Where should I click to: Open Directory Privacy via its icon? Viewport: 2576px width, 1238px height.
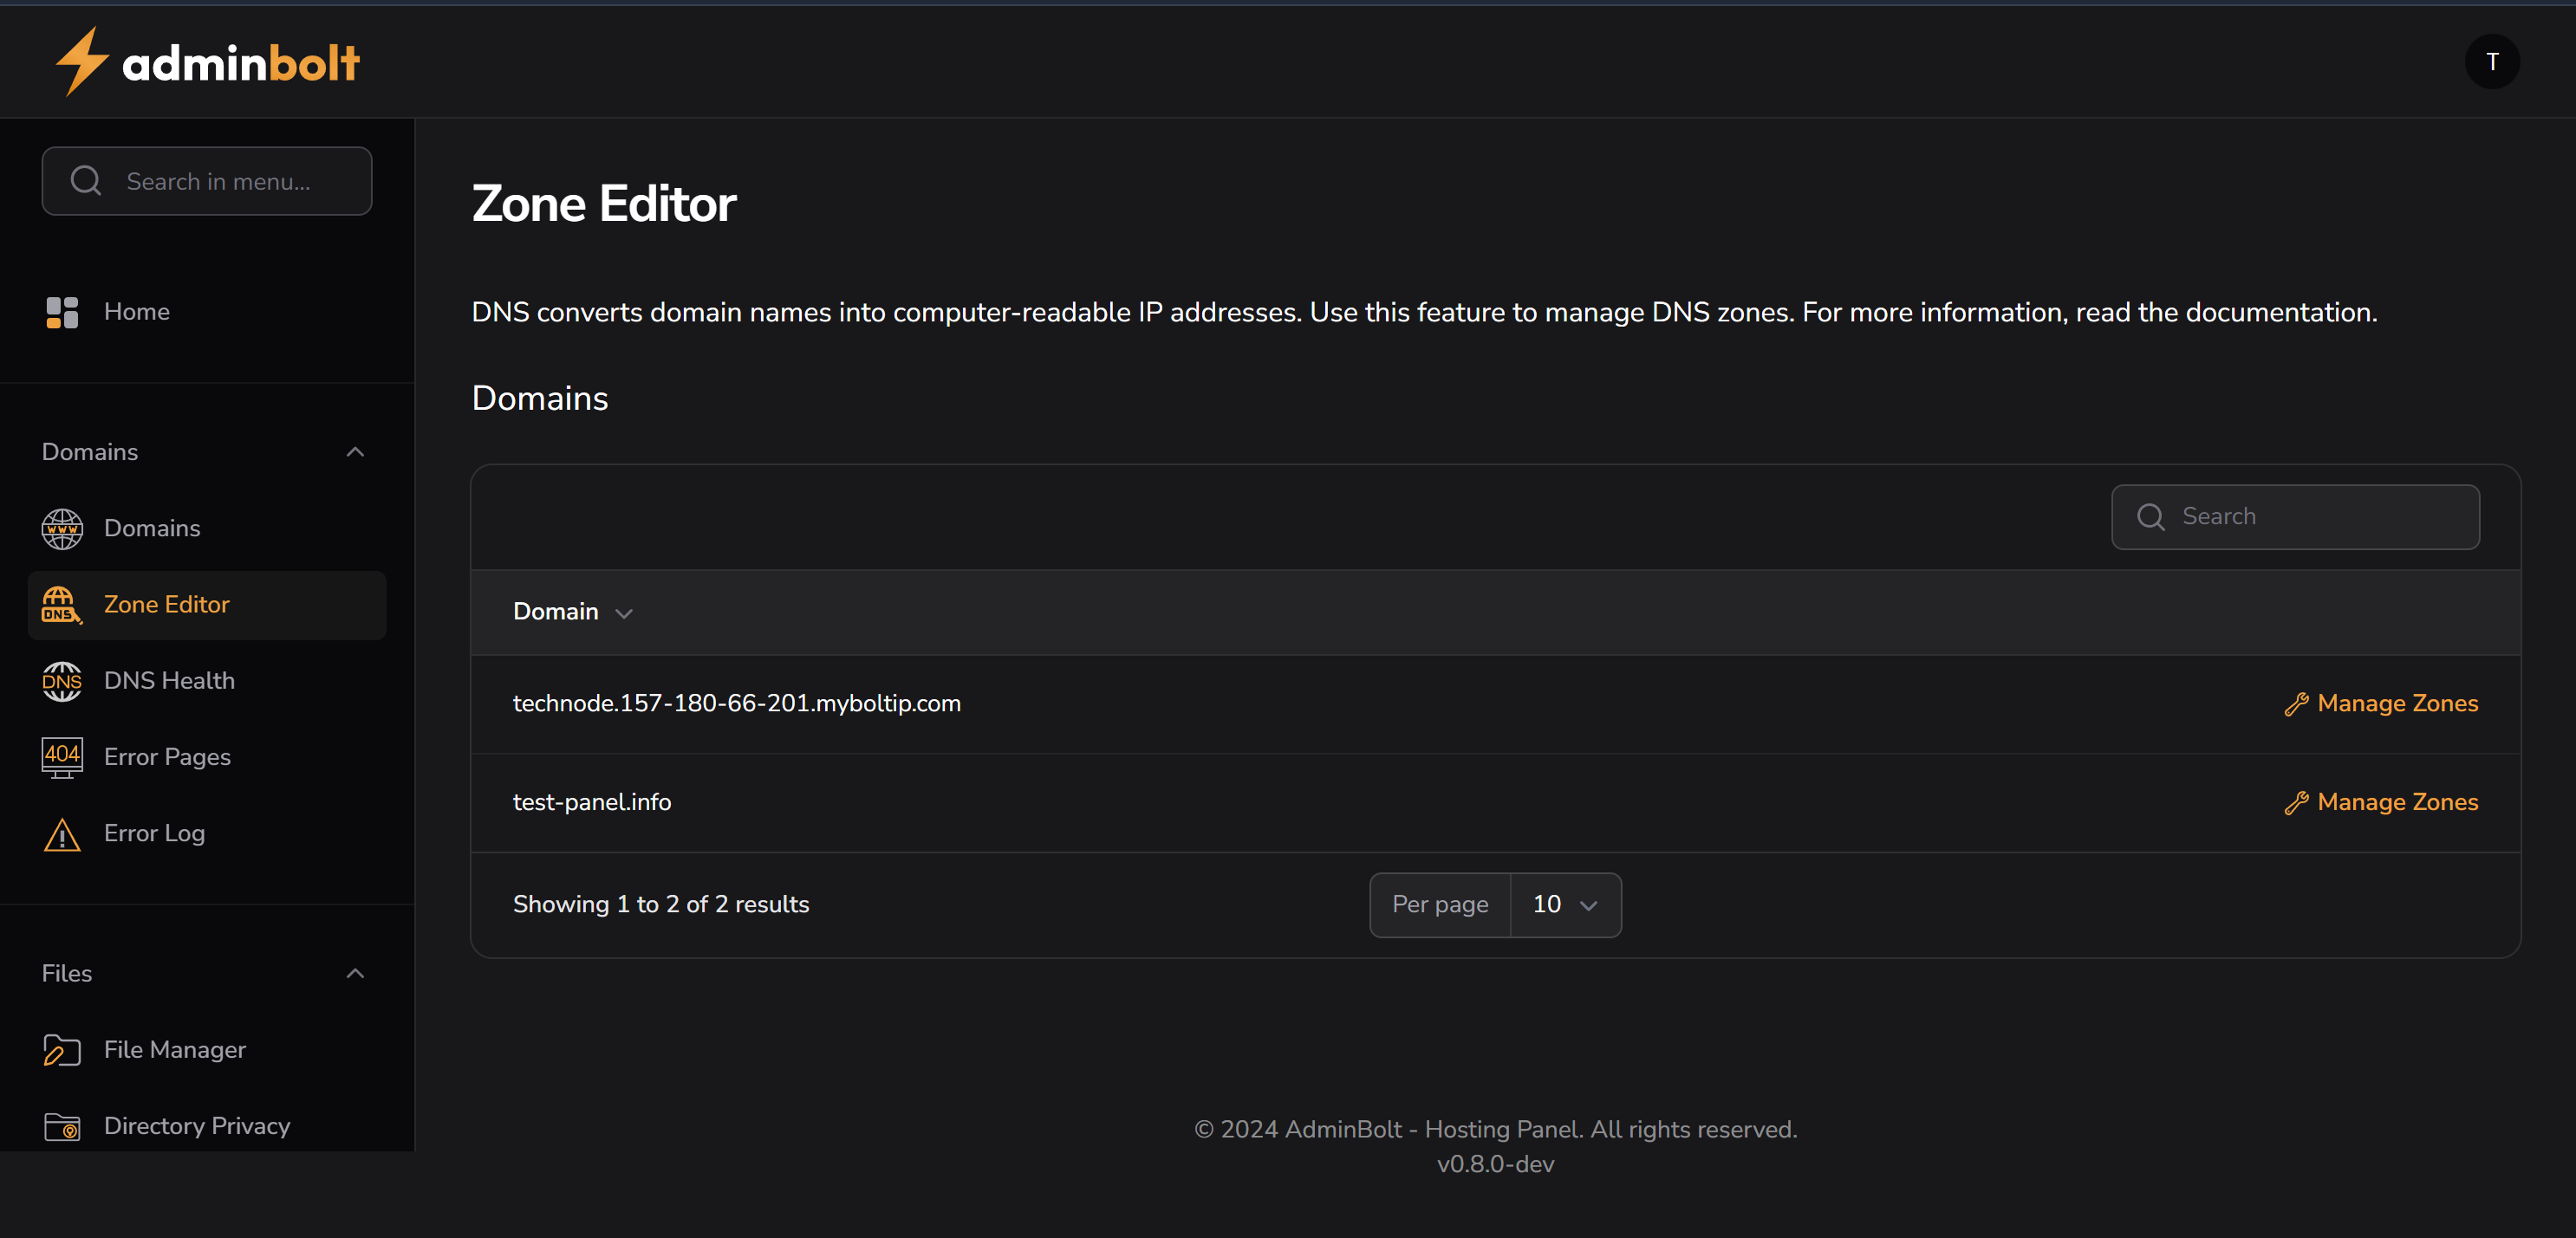pos(61,1125)
